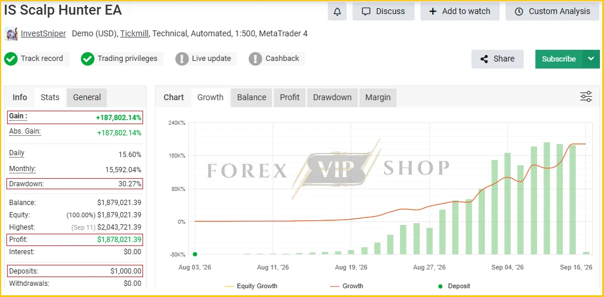This screenshot has height=297, width=604.
Task: Click the Highest value $2,043,721.39
Action: [120, 227]
